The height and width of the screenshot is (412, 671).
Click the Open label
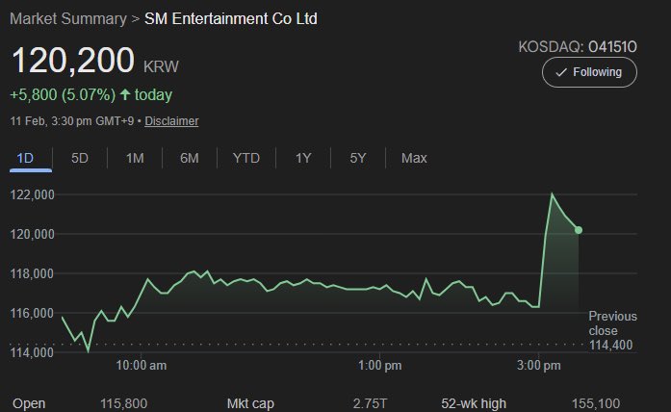29,403
